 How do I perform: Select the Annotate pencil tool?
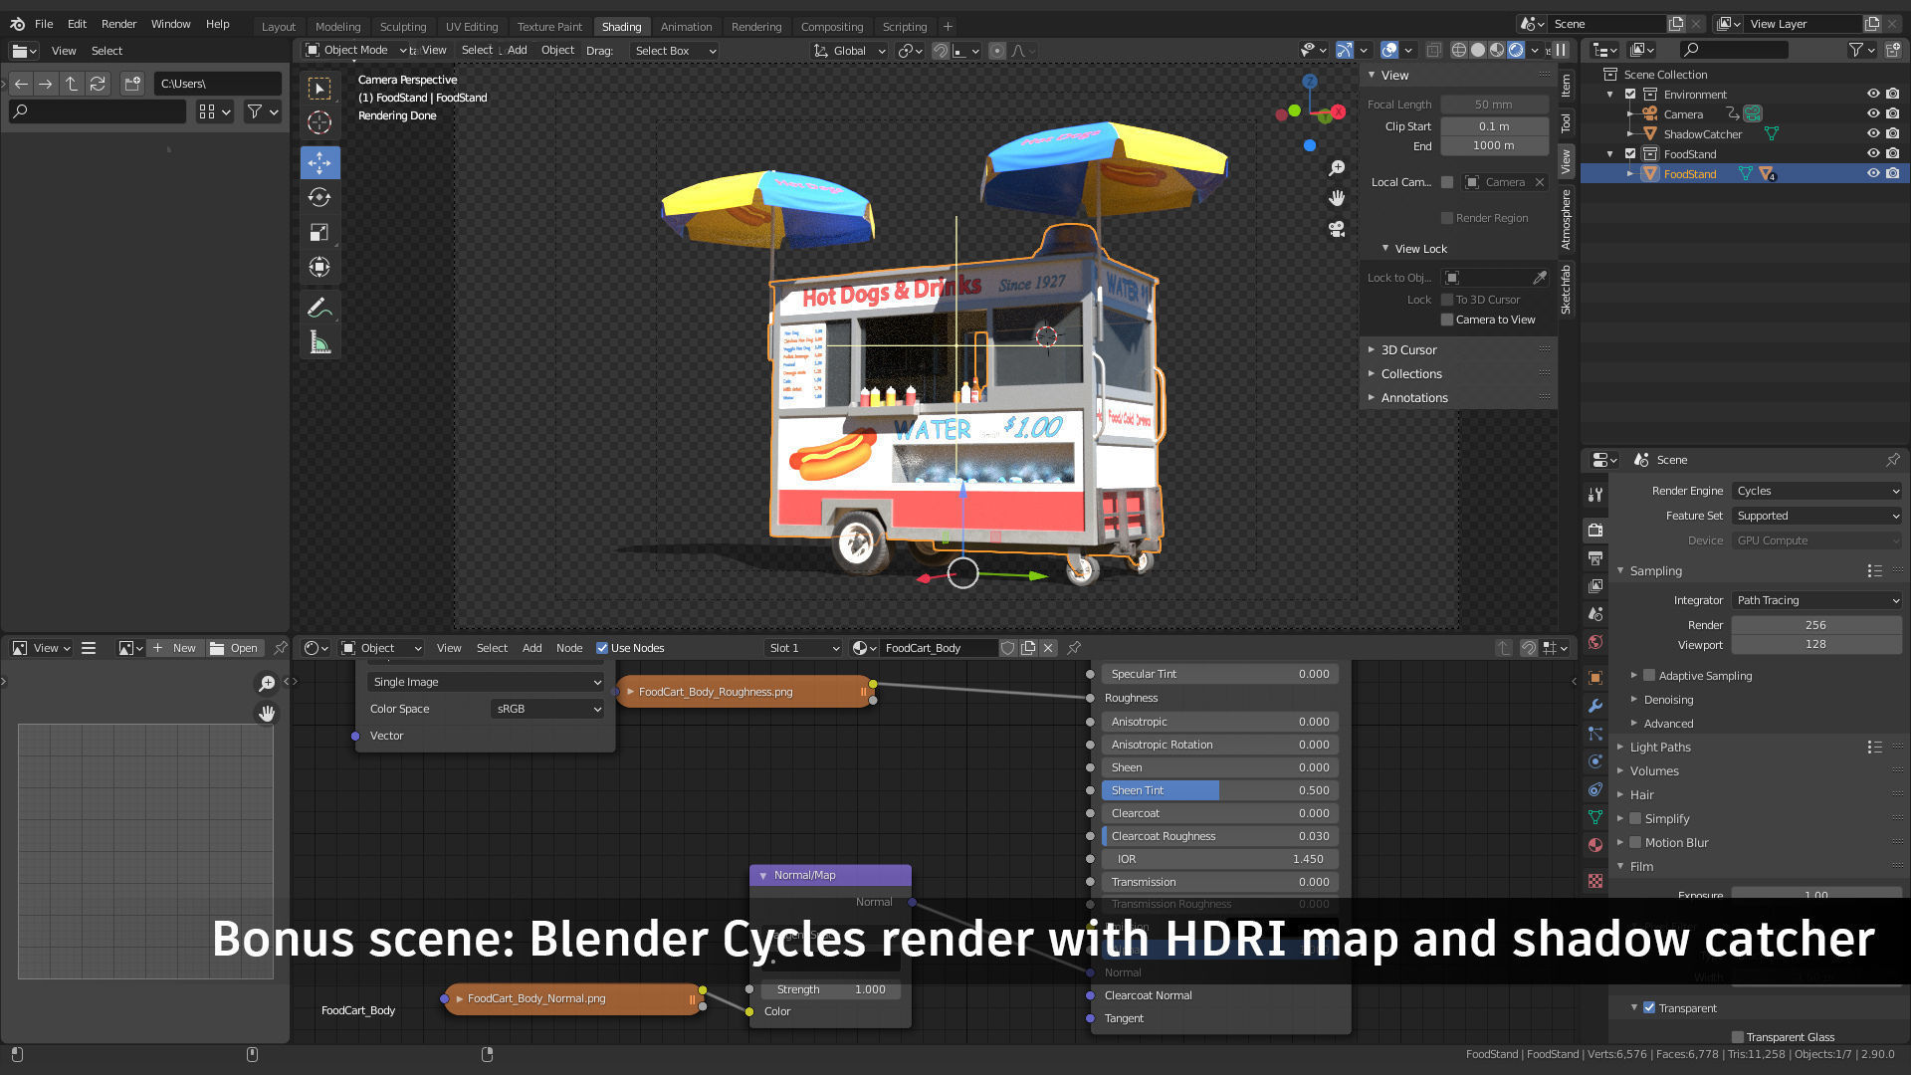pyautogui.click(x=319, y=308)
